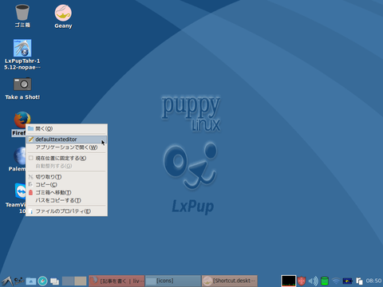
Task: Choose 開く(O) in the context menu
Action: [x=66, y=128]
